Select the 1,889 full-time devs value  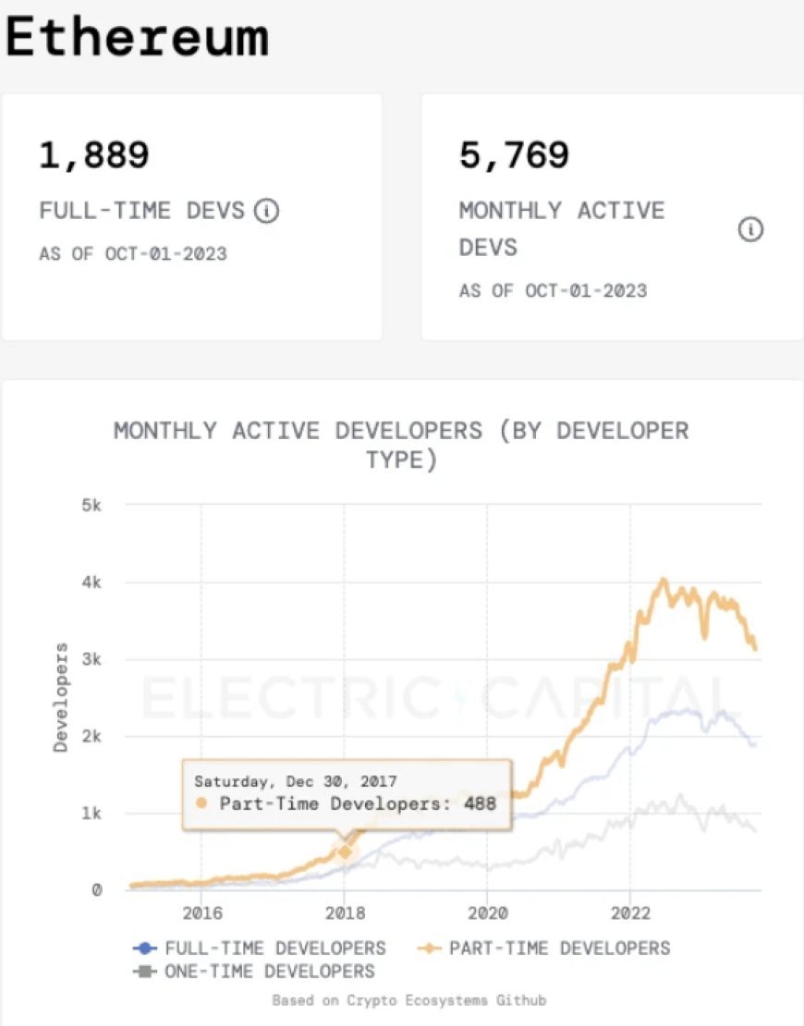94,155
